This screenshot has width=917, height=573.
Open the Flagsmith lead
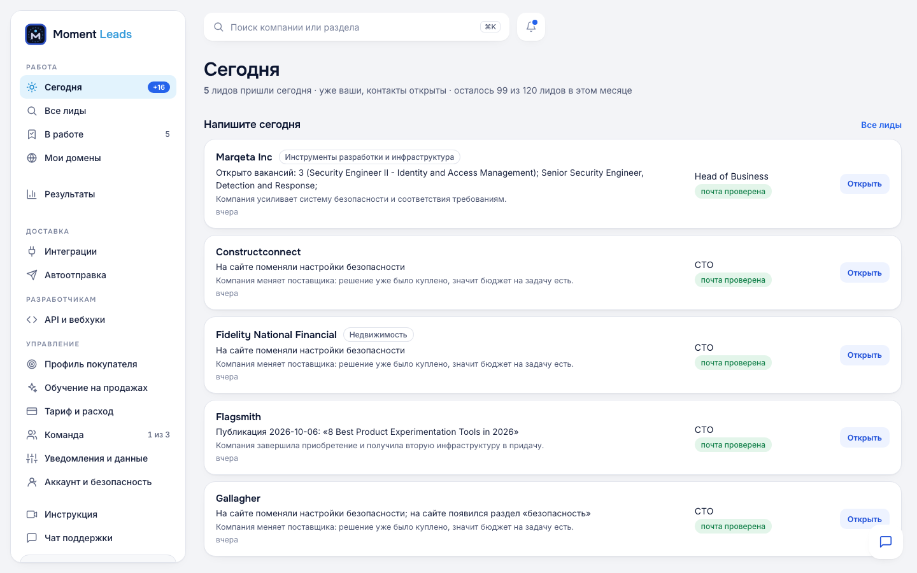tap(864, 437)
